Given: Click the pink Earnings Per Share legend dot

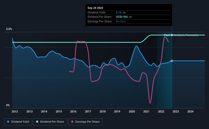Looking at the screenshot, I should click(x=72, y=122).
